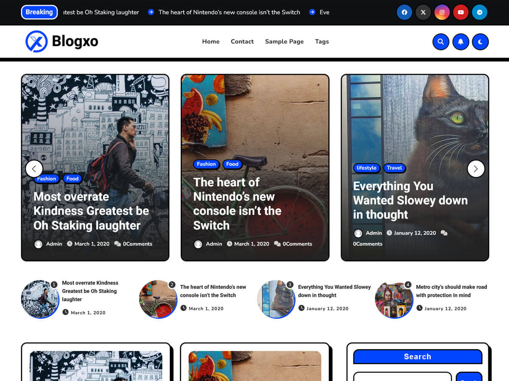Open the YouTube channel icon
This screenshot has height=381, width=509.
(461, 12)
